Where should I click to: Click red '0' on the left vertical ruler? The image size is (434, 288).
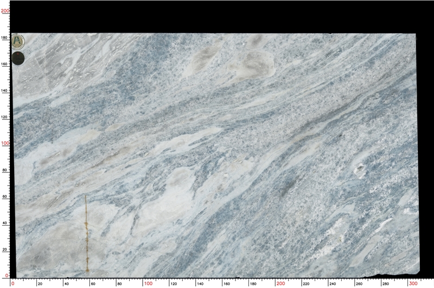7,276
